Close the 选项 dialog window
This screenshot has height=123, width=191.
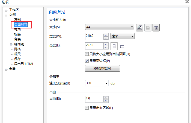point(187,2)
